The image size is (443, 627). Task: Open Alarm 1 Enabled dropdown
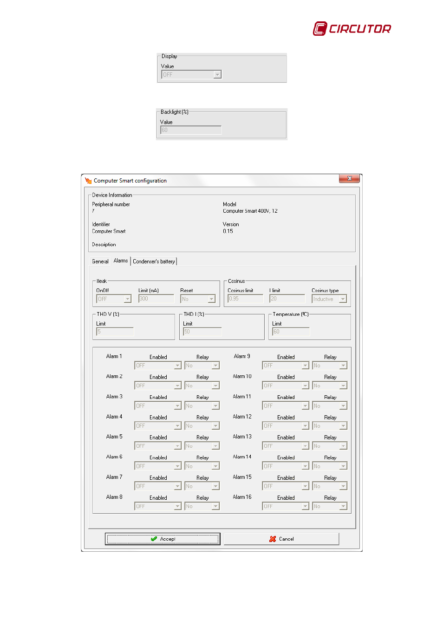pyautogui.click(x=157, y=366)
